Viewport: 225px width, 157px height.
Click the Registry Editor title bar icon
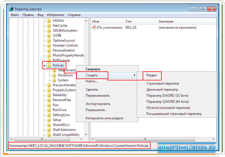tap(11, 9)
